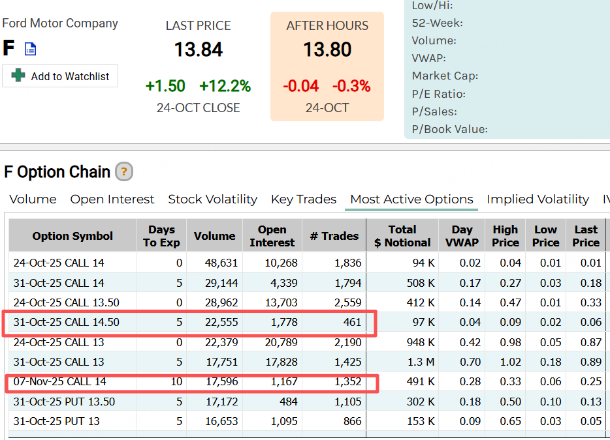Sort by the Option Symbol column header
This screenshot has width=610, height=440.
pos(72,236)
